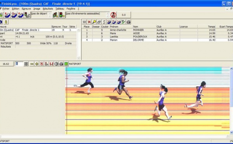Click the stepper beside 'pas de départ' field
This screenshot has height=144, width=233.
coord(50,15)
